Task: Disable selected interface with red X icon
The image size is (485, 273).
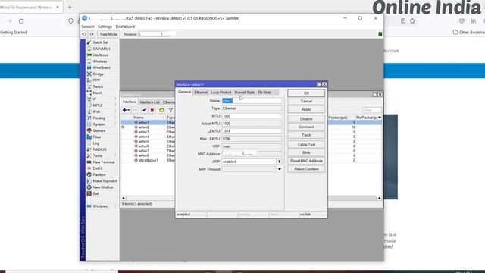Action: [x=152, y=110]
